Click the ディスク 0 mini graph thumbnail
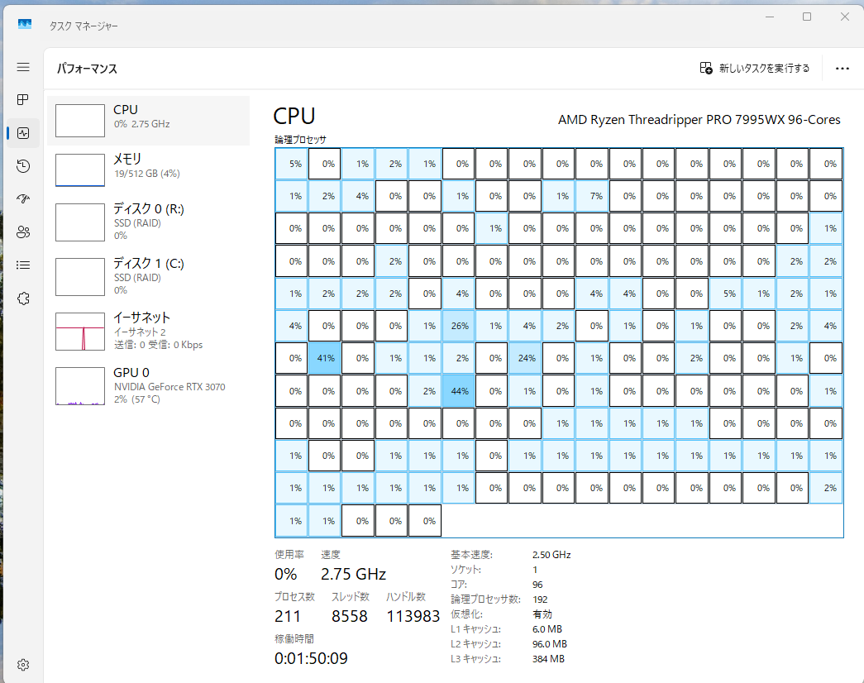Image resolution: width=864 pixels, height=683 pixels. [x=80, y=222]
